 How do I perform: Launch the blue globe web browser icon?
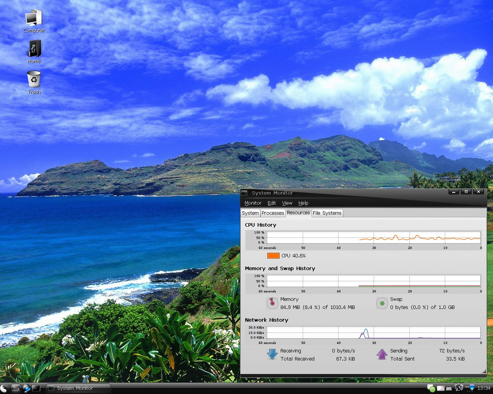coord(26,388)
